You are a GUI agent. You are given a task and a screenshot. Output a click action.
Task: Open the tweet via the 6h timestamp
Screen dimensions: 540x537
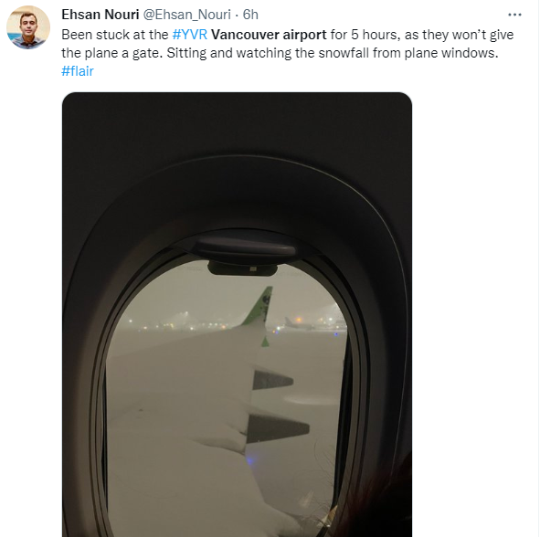click(250, 15)
